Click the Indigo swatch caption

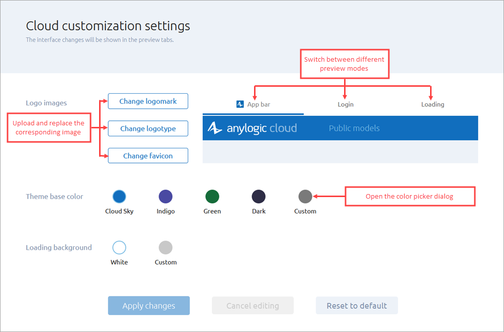(165, 211)
